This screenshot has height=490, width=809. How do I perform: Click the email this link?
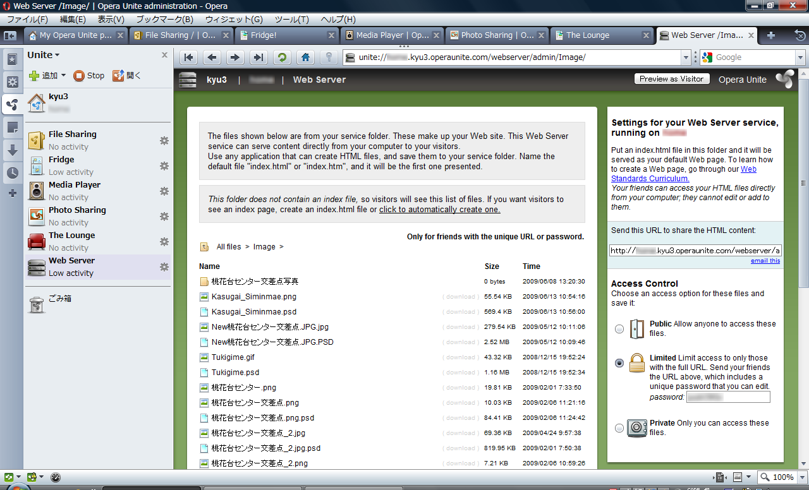tap(765, 261)
